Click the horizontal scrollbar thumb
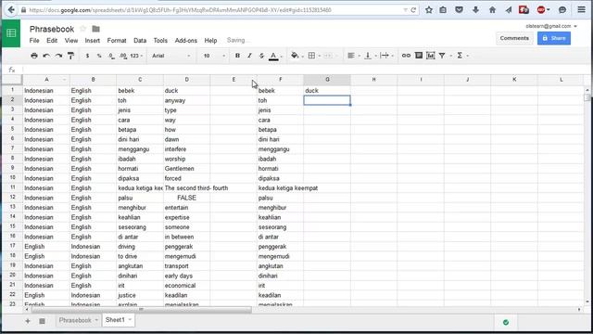593x334 pixels. click(x=141, y=310)
